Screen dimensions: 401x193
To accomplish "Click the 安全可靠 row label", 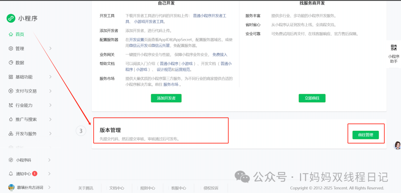I will 253,34.
